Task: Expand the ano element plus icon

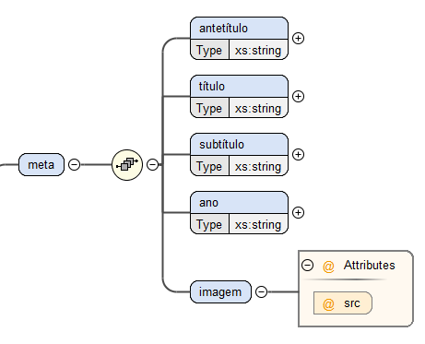Action: (298, 213)
